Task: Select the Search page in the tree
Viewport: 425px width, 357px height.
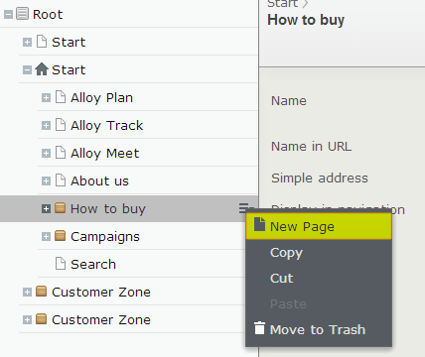Action: point(93,264)
